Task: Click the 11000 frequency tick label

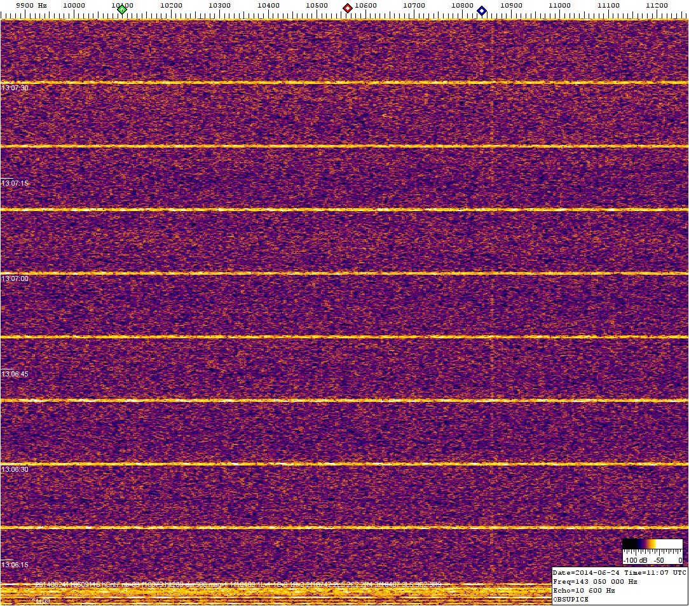Action: tap(559, 5)
